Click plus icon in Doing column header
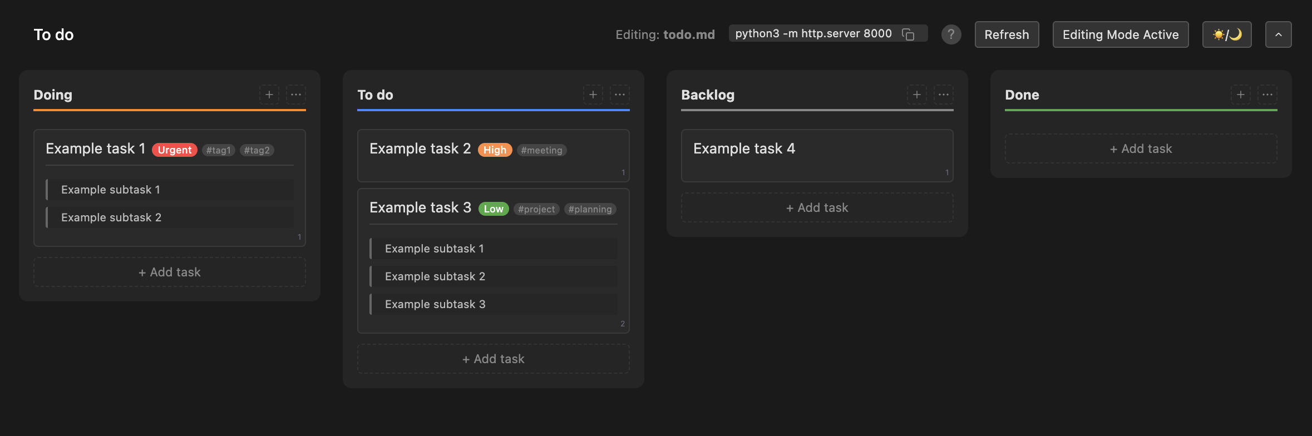 [x=269, y=95]
